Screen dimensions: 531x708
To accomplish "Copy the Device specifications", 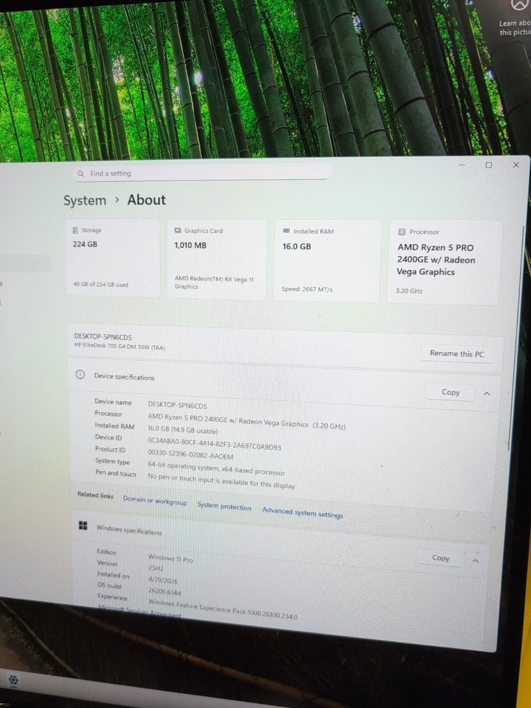I will (450, 392).
